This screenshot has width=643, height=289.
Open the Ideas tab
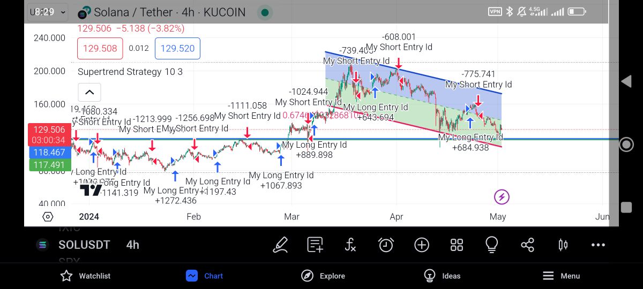(x=442, y=276)
